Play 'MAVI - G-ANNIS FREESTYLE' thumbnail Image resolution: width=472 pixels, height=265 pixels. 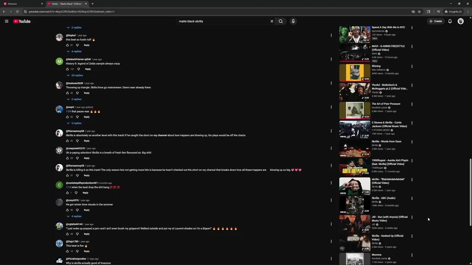pyautogui.click(x=355, y=53)
